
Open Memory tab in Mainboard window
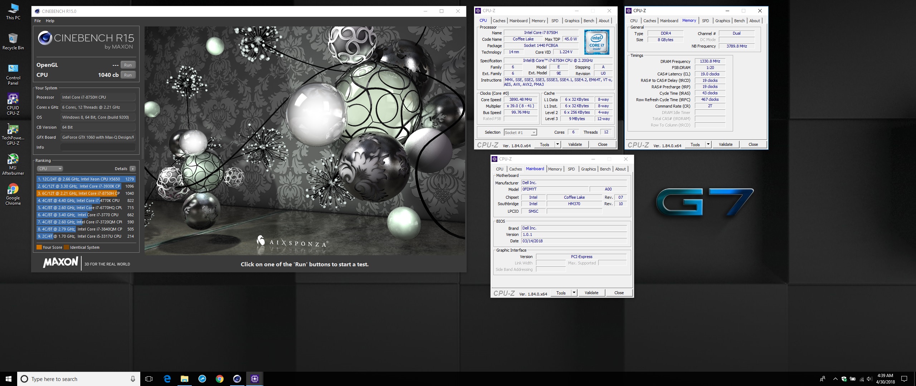tap(555, 169)
